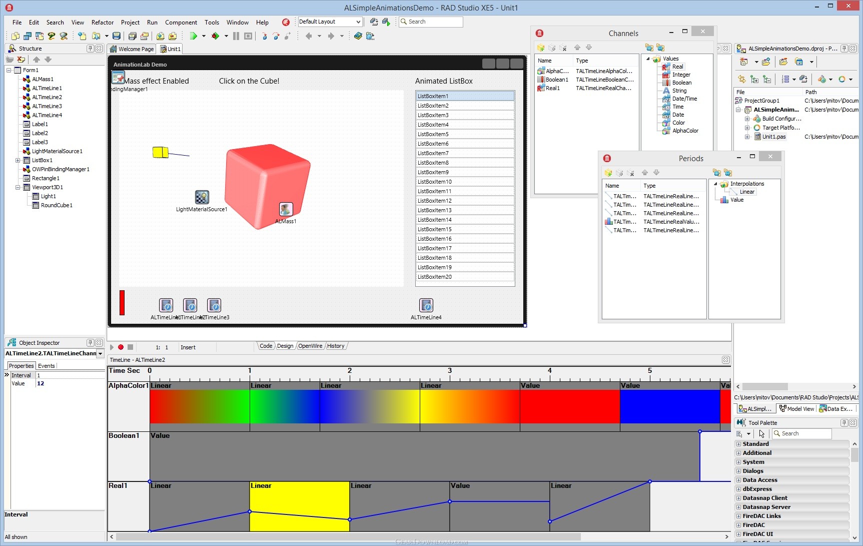Switch to the Events tab in Object Inspector
The height and width of the screenshot is (546, 863).
pos(47,366)
